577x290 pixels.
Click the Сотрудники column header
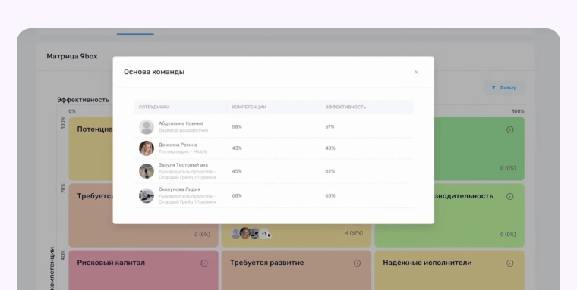154,108
